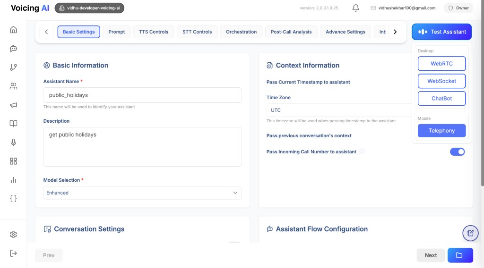Choose ChatBot test option
Viewport: 484px width, 268px height.
[x=442, y=99]
